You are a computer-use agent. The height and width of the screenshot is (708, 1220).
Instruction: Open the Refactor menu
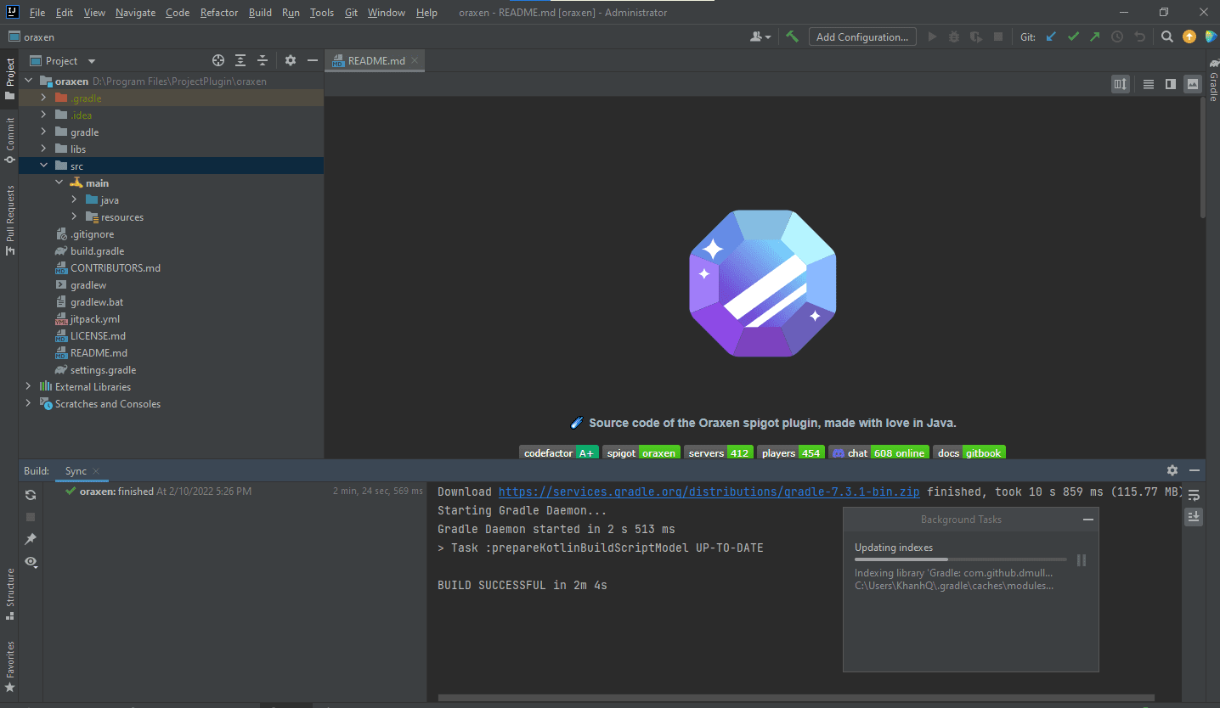point(219,13)
